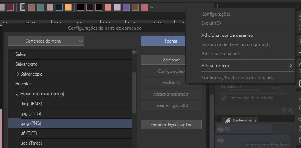Image resolution: width=301 pixels, height=148 pixels.
Task: Select the highlighted .png (PNG) entry
Action: (70, 124)
